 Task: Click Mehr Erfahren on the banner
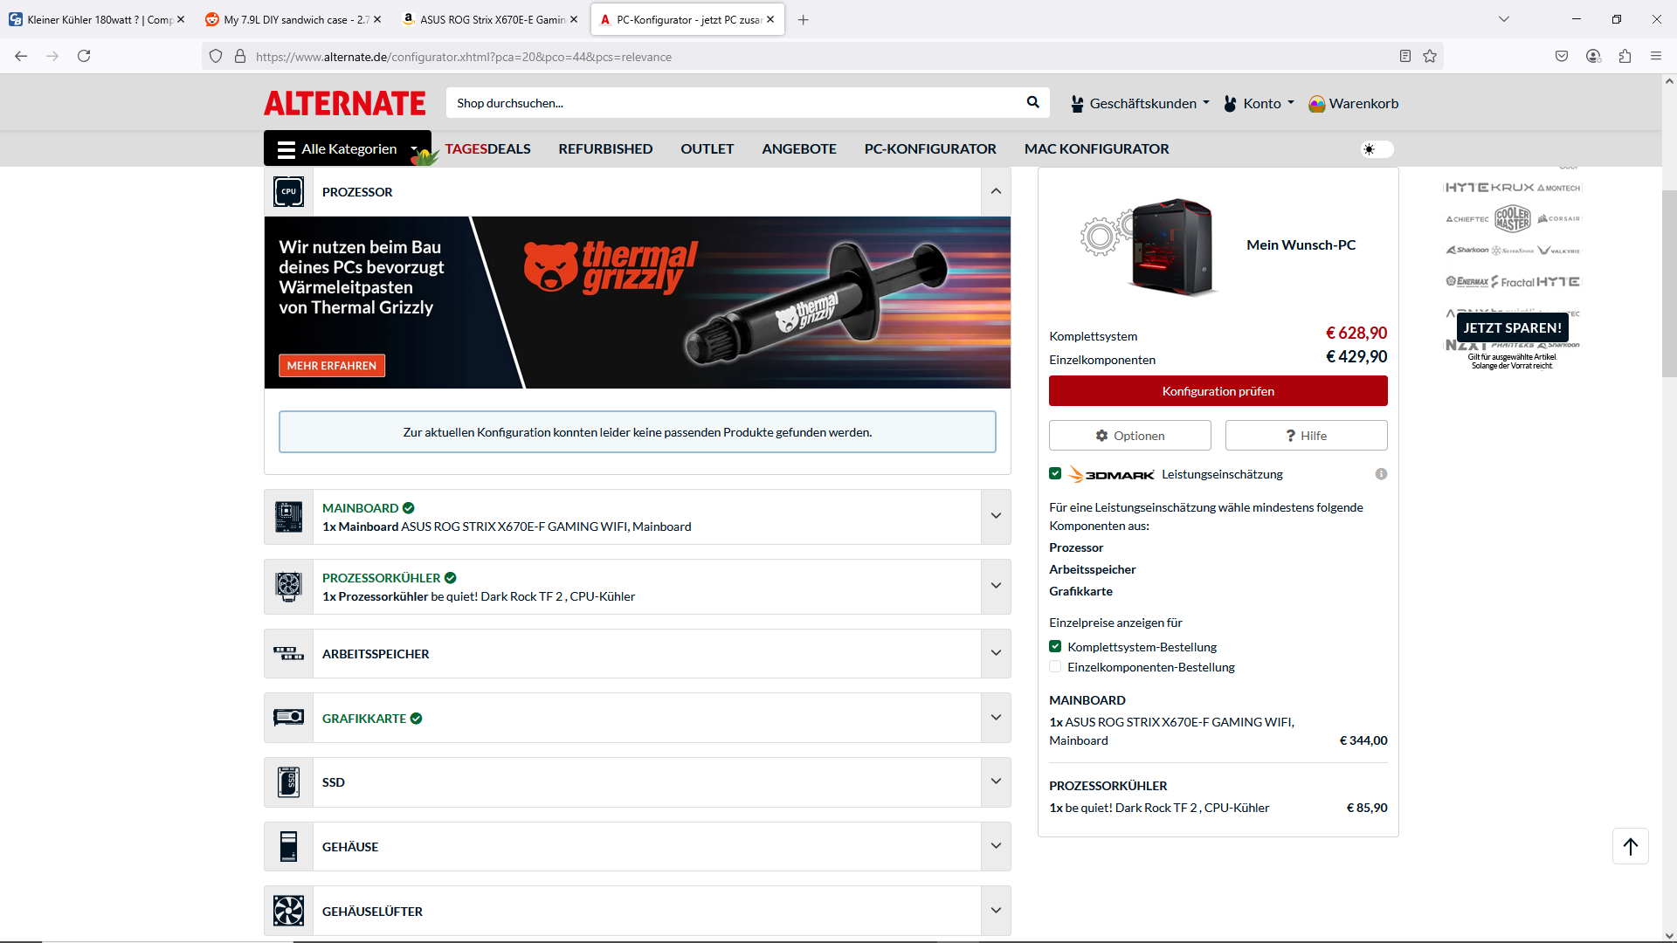pos(332,366)
